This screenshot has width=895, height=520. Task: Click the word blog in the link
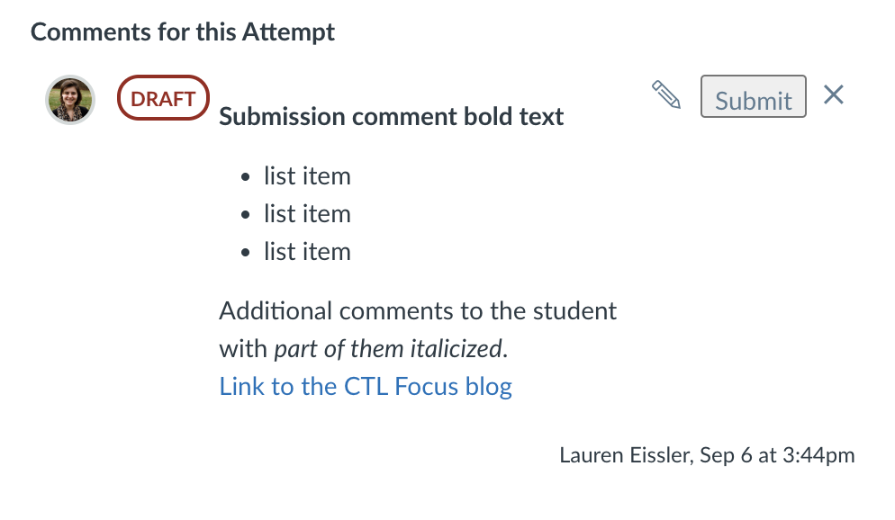point(489,387)
